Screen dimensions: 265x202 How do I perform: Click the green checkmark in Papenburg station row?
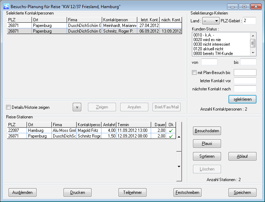tap(171, 136)
